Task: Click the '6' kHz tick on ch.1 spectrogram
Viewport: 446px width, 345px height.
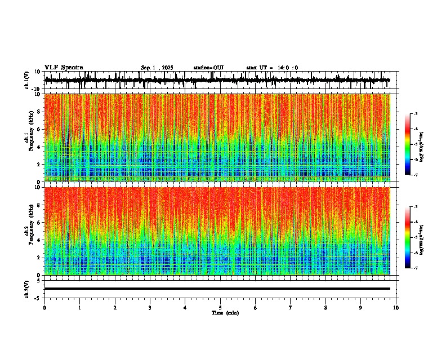Action: coord(39,129)
